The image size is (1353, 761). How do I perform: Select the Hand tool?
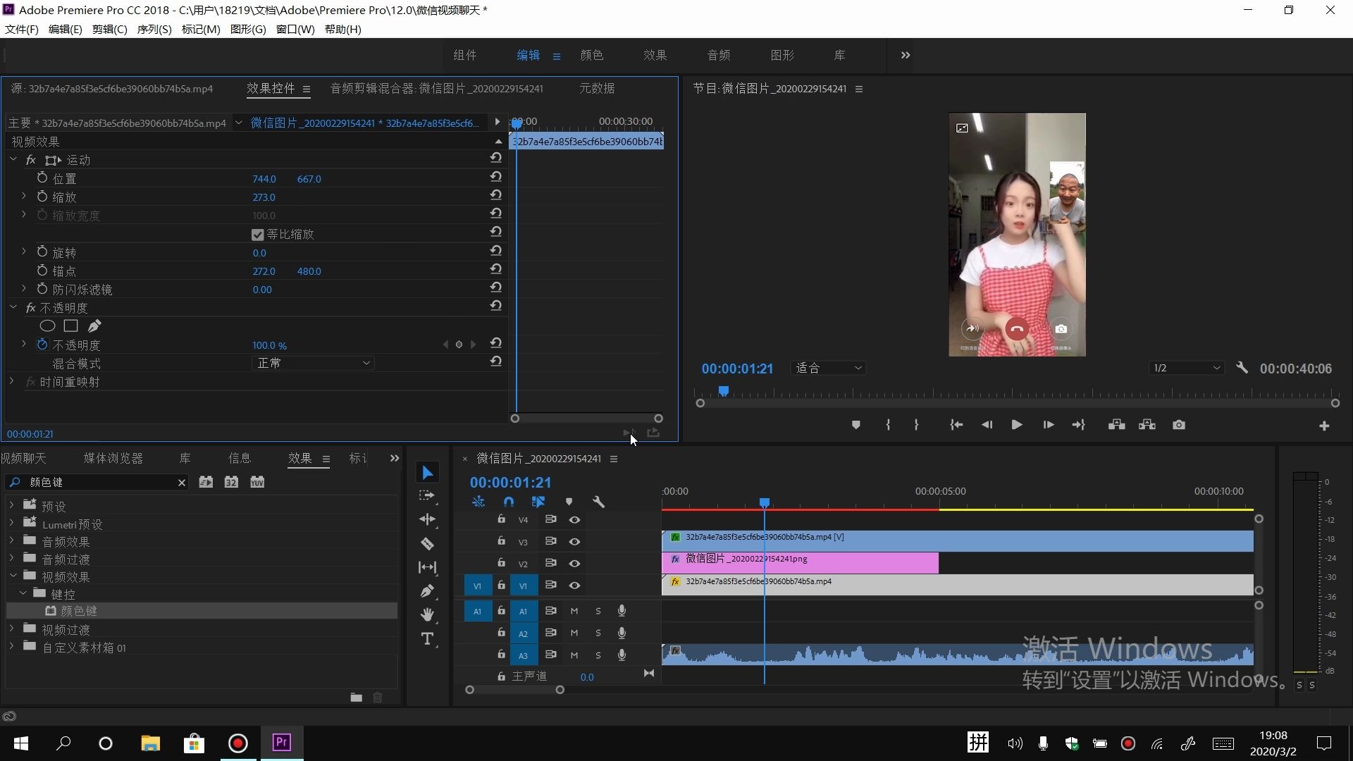pyautogui.click(x=427, y=615)
